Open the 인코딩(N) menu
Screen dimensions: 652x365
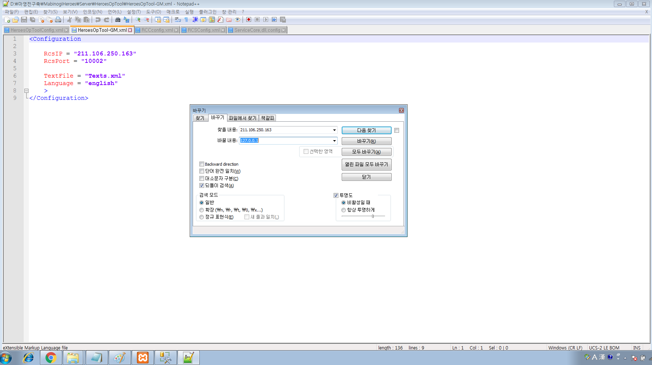click(92, 12)
